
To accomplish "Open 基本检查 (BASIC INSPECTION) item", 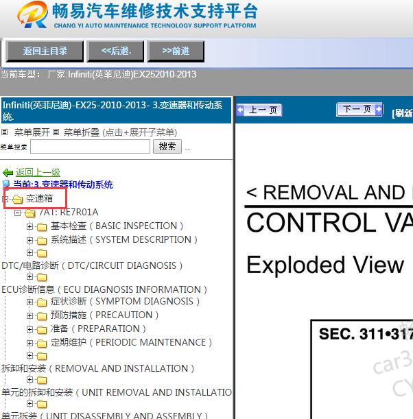I will 117,226.
